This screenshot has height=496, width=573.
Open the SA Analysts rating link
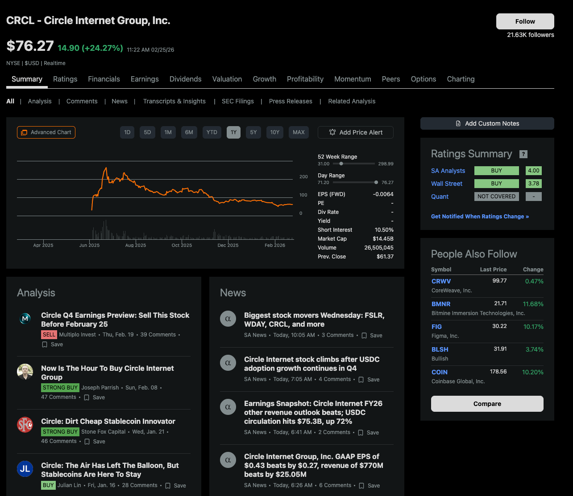click(448, 171)
